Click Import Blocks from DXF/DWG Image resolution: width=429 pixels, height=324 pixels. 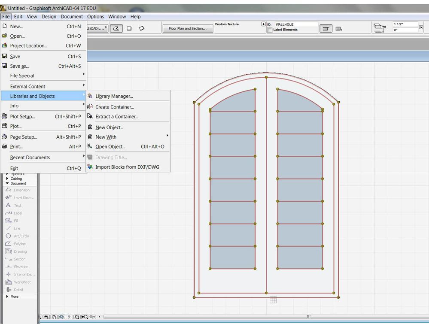tap(127, 167)
